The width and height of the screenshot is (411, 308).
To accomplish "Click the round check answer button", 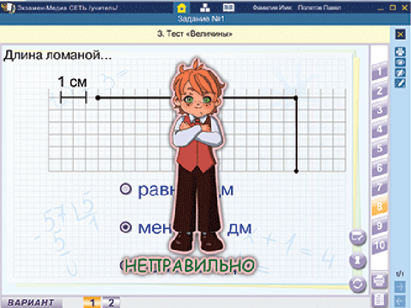I will (357, 237).
